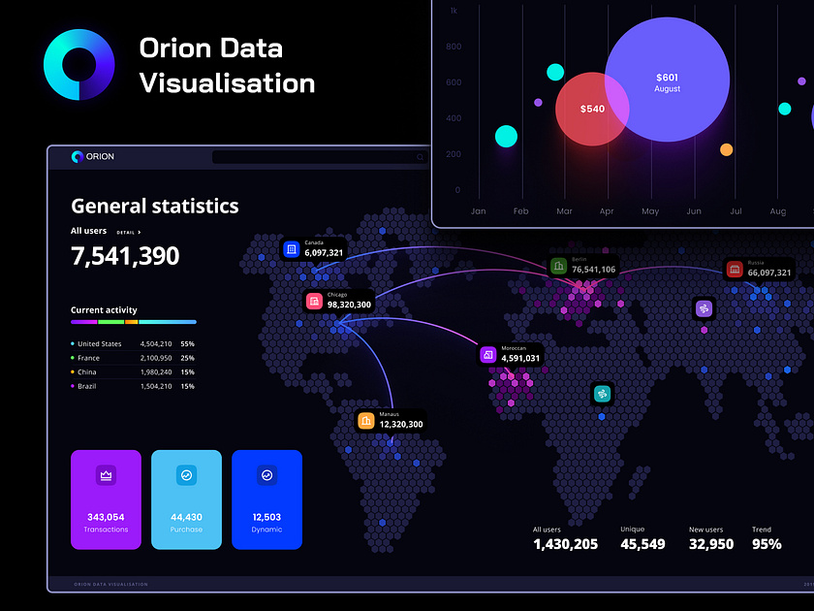Click the blue segment of activity bar
Image resolution: width=814 pixels, height=611 pixels.
pos(168,322)
